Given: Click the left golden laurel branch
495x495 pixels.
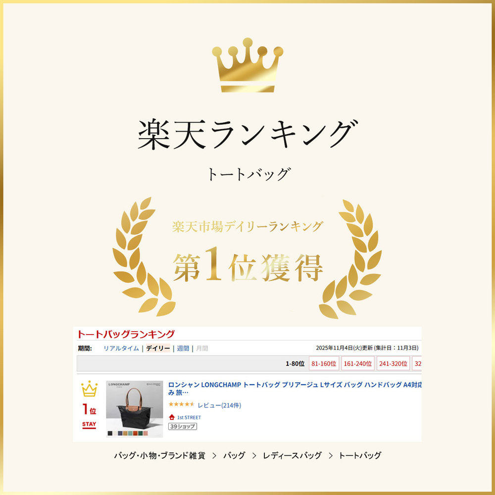Looking at the screenshot, I should click(x=144, y=256).
